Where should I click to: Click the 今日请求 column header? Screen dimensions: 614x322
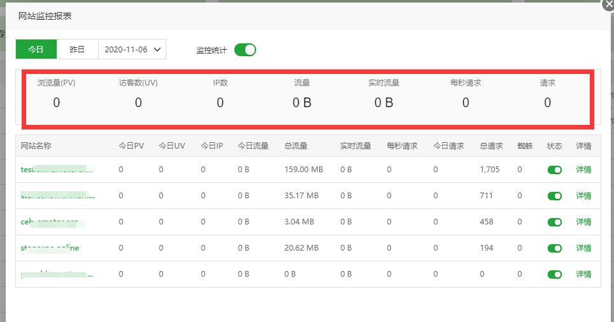[x=449, y=145]
